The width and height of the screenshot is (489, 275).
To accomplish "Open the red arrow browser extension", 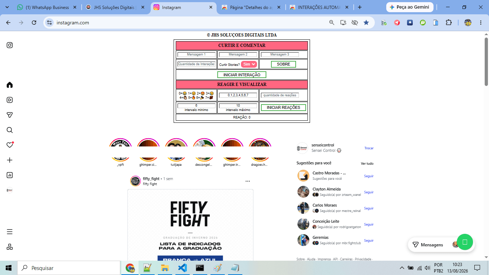I will coord(397,23).
